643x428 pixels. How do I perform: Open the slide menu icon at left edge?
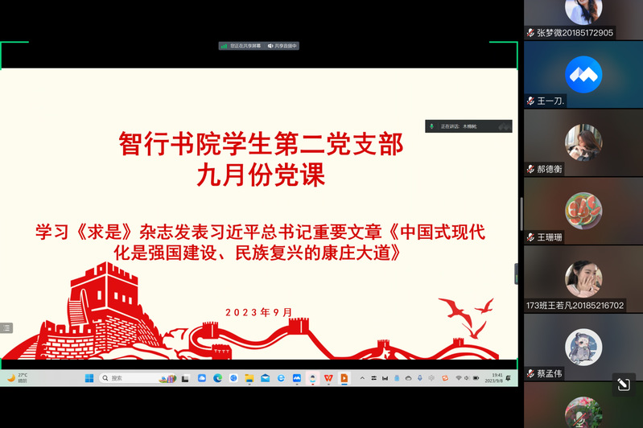click(x=6, y=327)
